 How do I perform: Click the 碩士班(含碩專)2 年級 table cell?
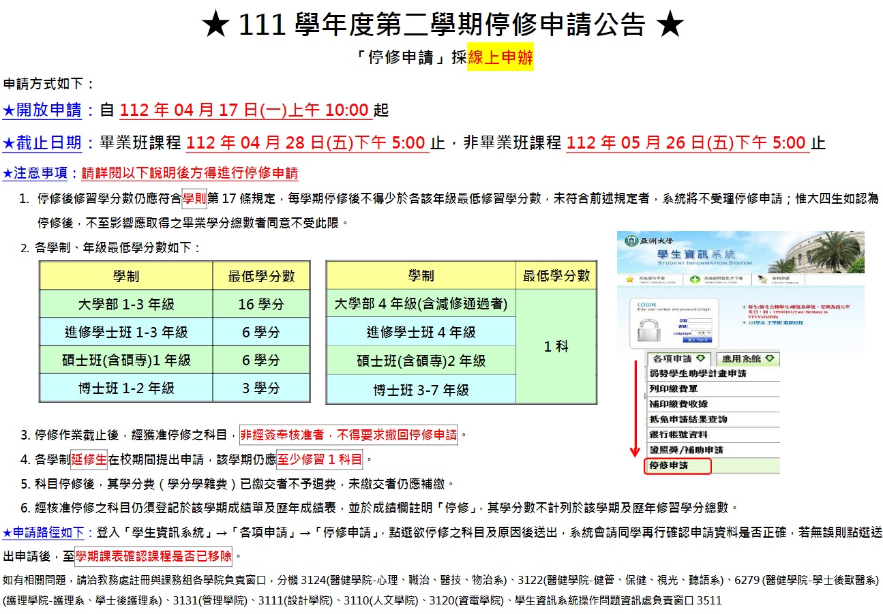(421, 360)
